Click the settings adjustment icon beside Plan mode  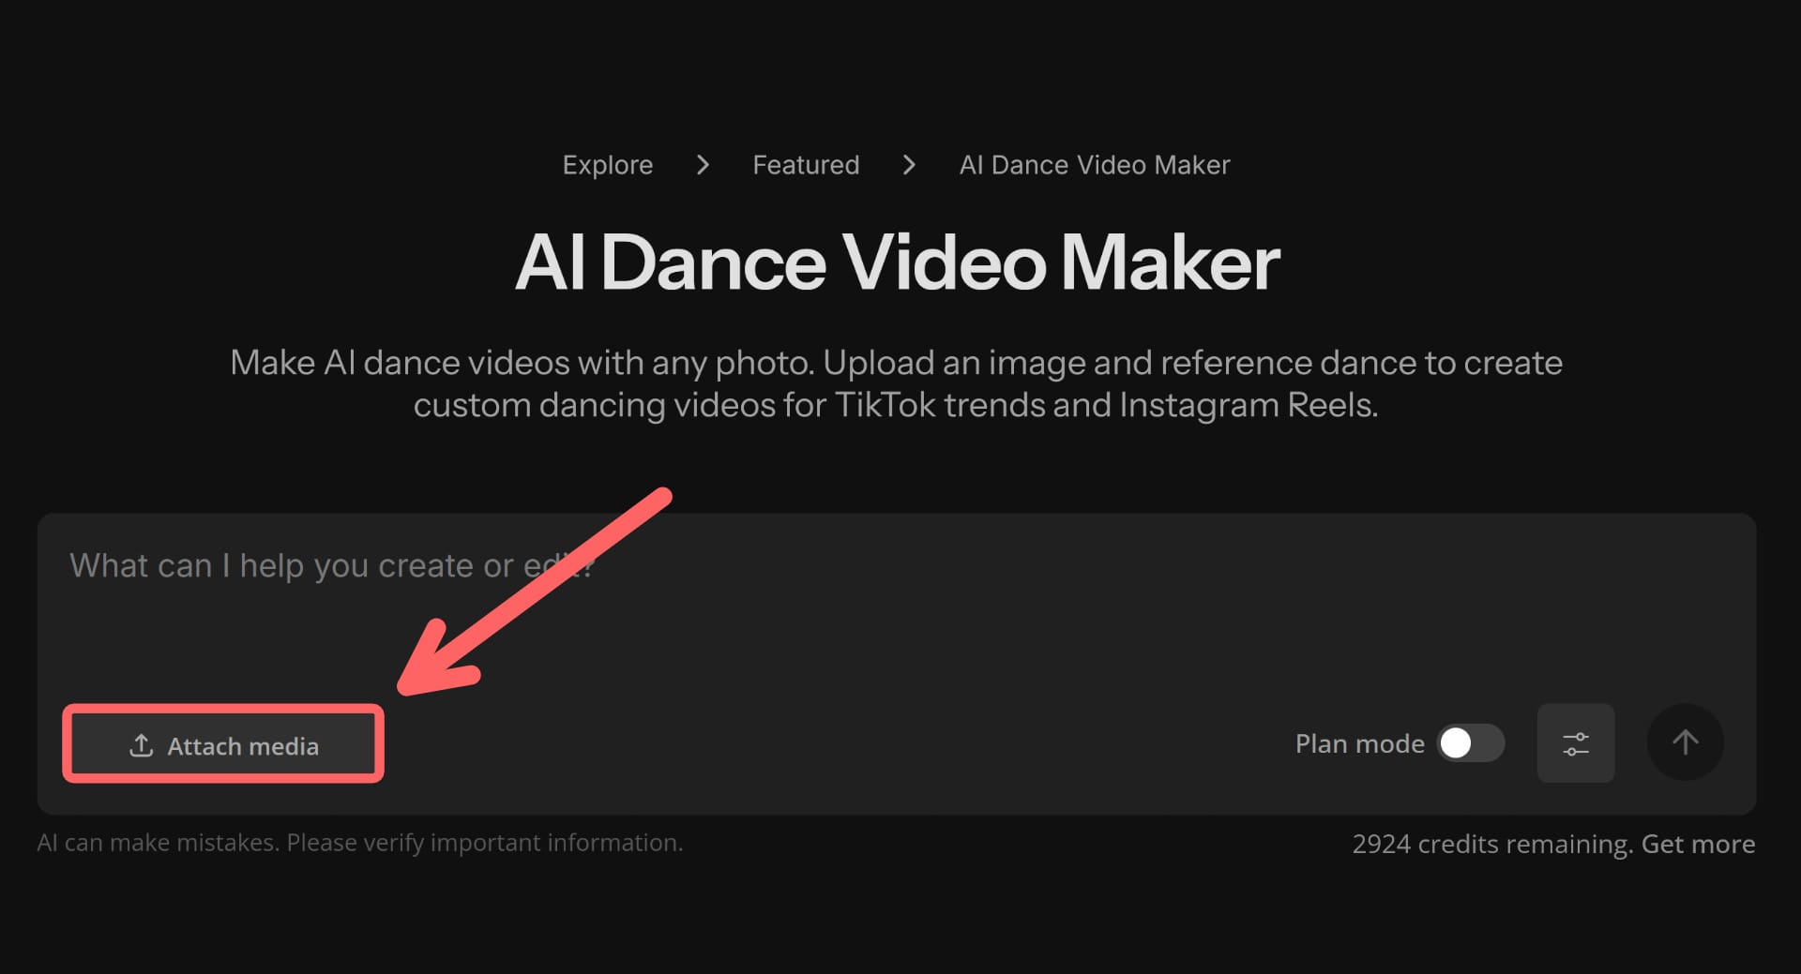coord(1575,742)
